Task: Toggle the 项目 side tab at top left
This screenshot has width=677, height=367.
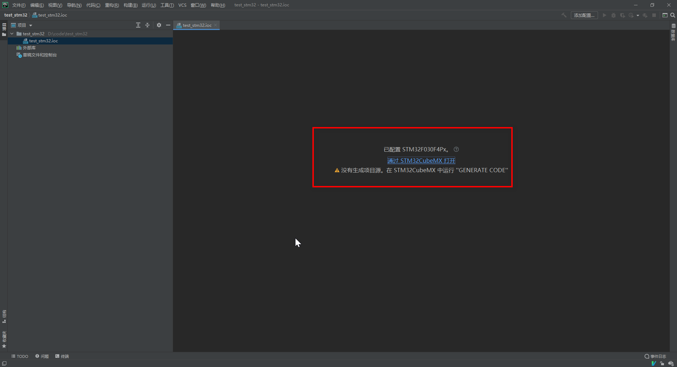Action: [4, 29]
